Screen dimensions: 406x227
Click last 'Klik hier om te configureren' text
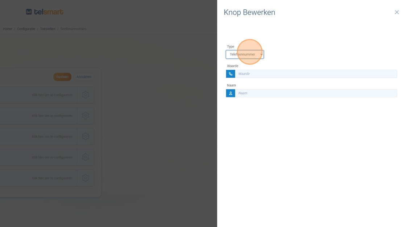tap(53, 178)
